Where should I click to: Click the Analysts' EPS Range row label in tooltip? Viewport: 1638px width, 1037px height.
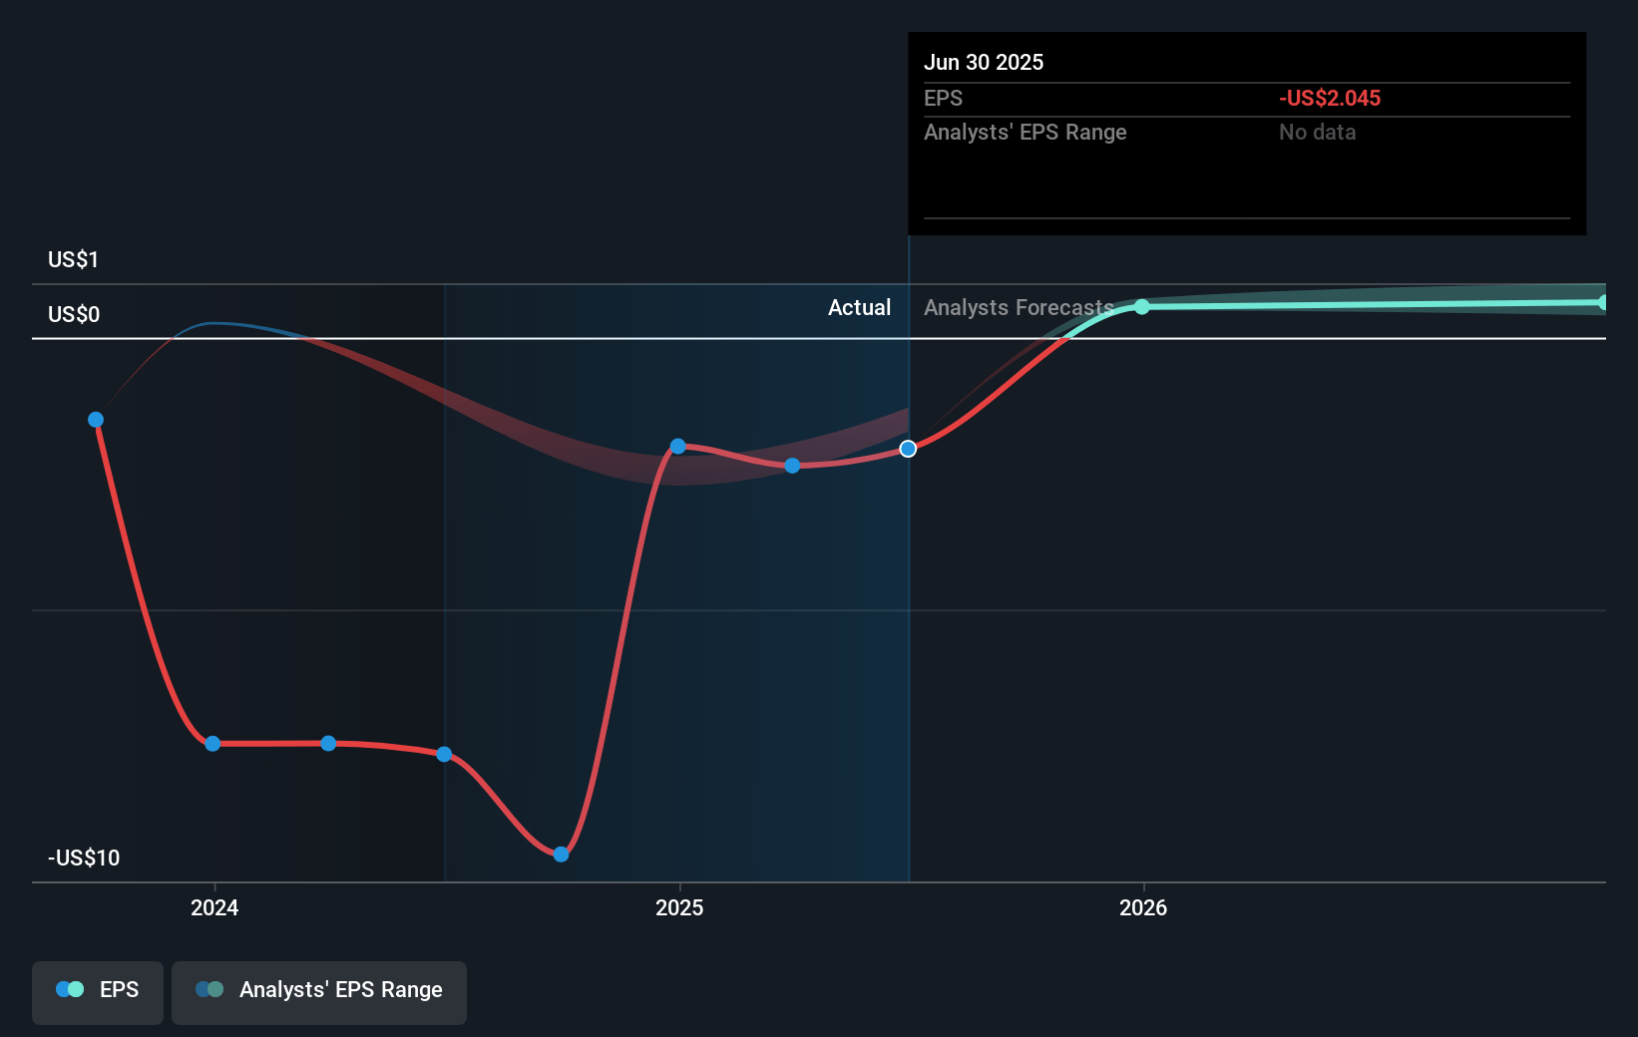click(1024, 132)
